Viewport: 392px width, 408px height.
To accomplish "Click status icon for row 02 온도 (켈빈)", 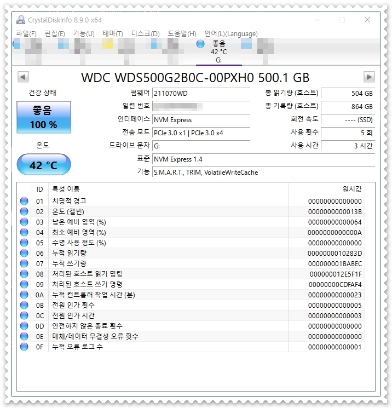I will click(x=24, y=211).
